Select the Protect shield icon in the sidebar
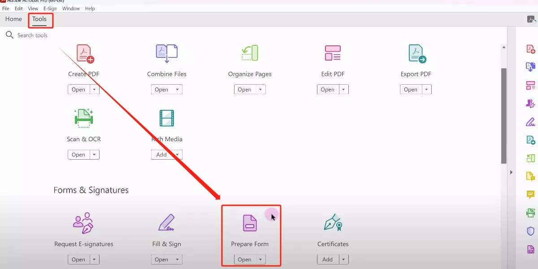538x269 pixels. coord(530,231)
